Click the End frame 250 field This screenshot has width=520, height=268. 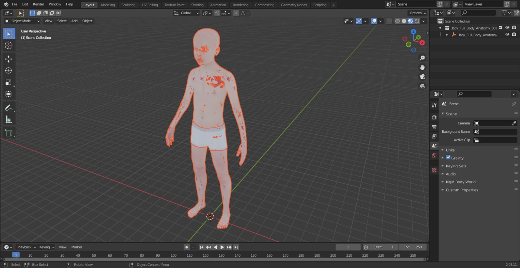413,247
